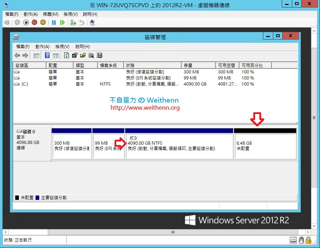Toggle the console tree pane
320x248 pixels.
click(x=36, y=55)
